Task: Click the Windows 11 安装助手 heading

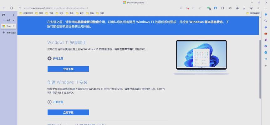Action: (x=67, y=42)
